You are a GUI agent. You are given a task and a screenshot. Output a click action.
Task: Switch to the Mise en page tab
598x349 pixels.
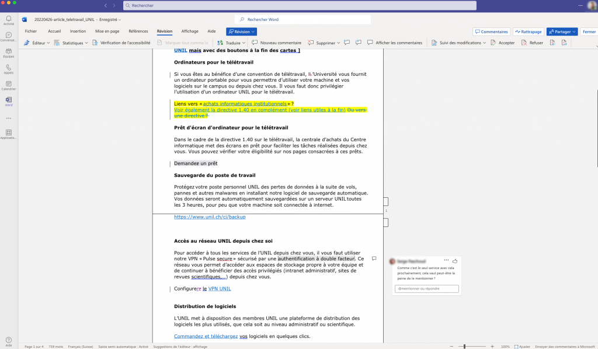(x=107, y=32)
